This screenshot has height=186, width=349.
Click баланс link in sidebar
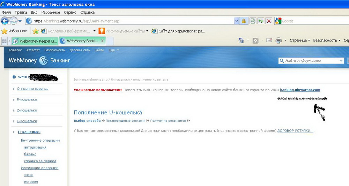click(x=30, y=154)
